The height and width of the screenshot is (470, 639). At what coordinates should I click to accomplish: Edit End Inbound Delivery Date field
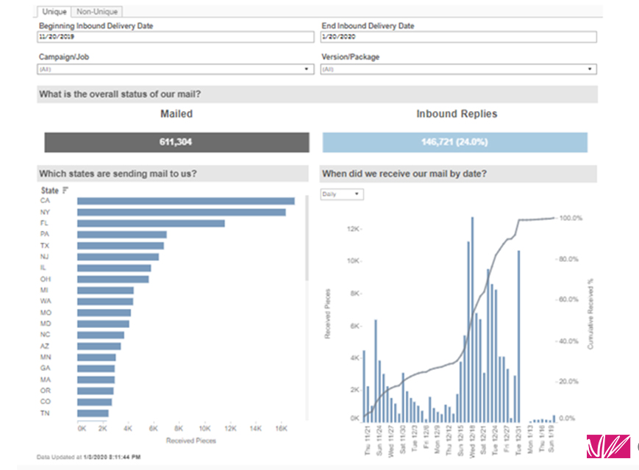tap(458, 37)
